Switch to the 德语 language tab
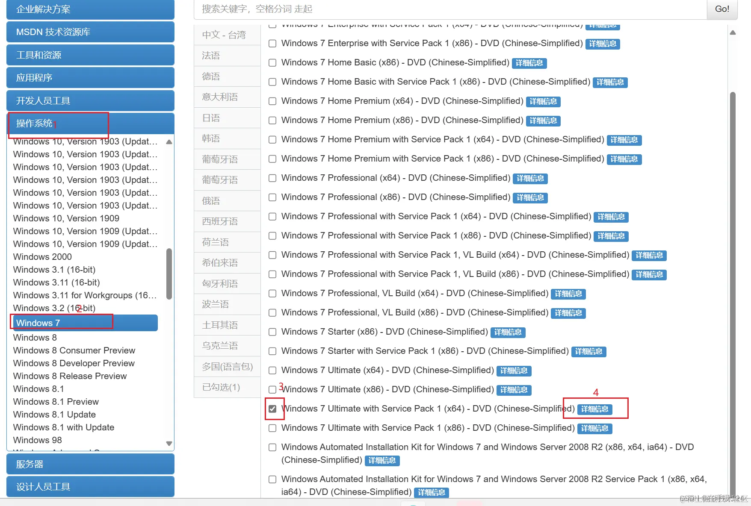The height and width of the screenshot is (506, 751). click(x=227, y=76)
